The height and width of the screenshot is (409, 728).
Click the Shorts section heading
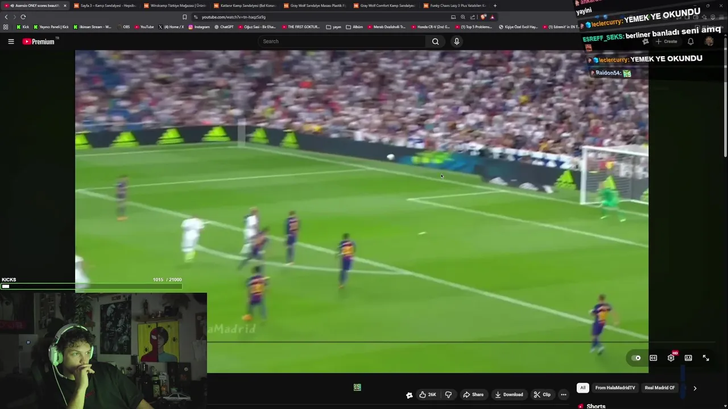click(595, 406)
